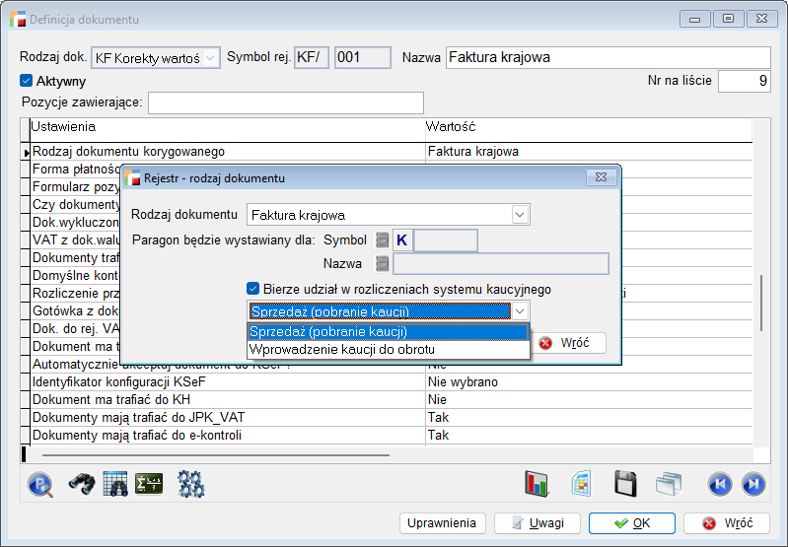Click the bar chart icon
The height and width of the screenshot is (547, 788).
pos(537,484)
